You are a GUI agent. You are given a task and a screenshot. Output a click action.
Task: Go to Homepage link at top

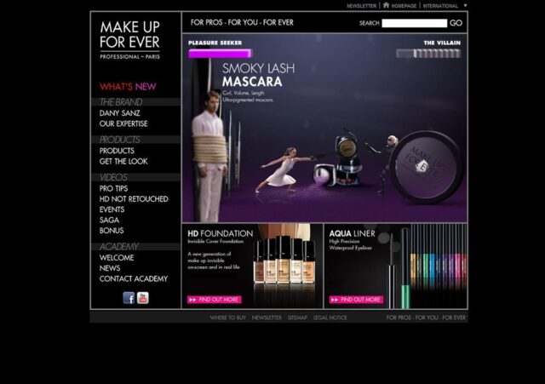click(404, 6)
